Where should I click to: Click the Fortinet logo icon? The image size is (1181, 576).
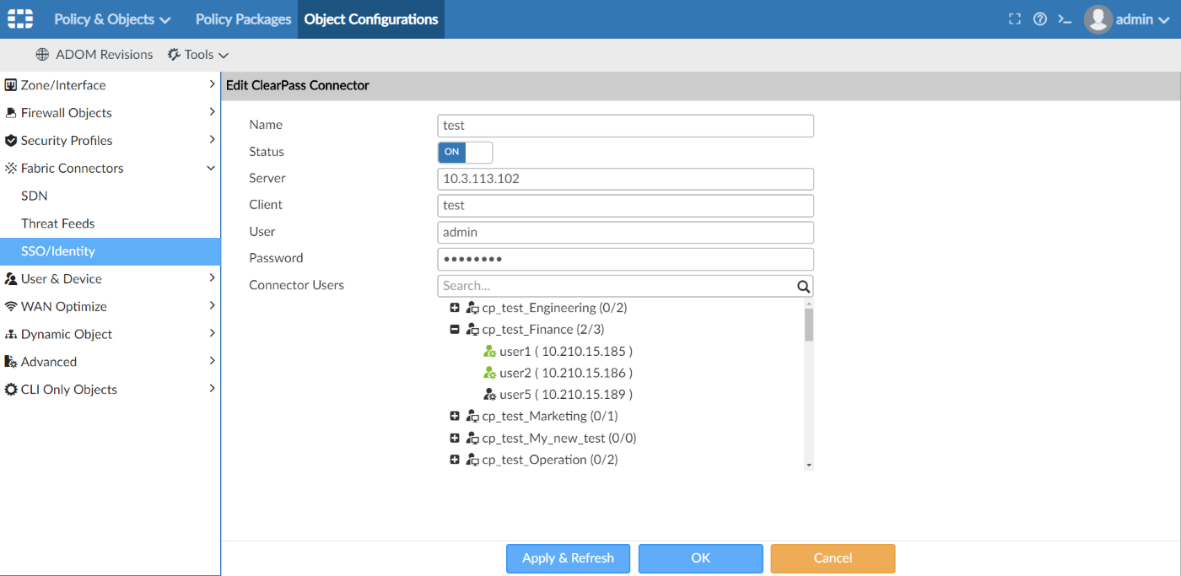pyautogui.click(x=20, y=19)
